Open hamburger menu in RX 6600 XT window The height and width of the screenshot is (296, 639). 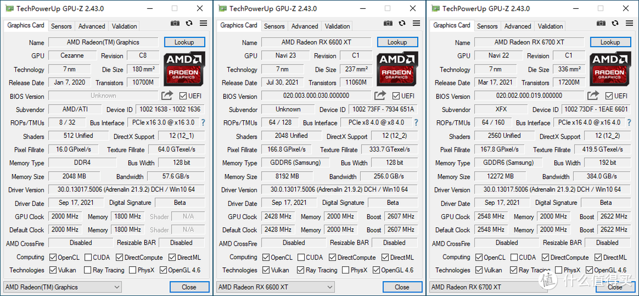point(416,23)
